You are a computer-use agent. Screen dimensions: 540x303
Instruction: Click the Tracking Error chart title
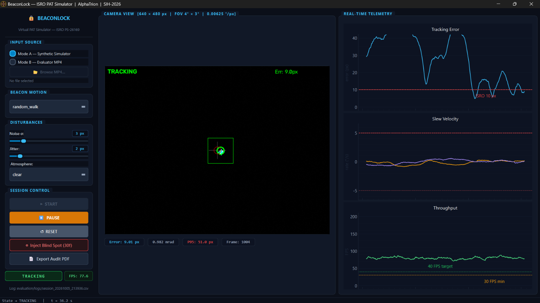445,30
